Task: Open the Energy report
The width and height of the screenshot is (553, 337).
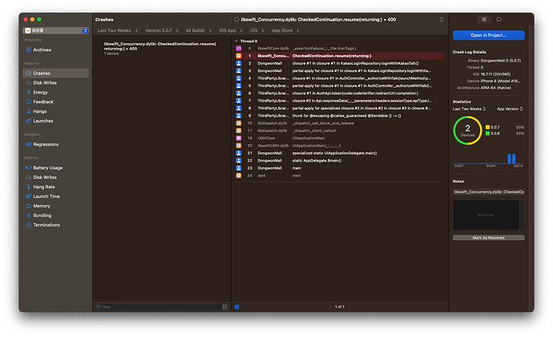Action: pyautogui.click(x=37, y=92)
